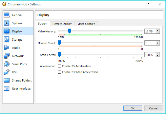Enable 3D Acceleration checkbox
The width and height of the screenshot is (166, 114).
[59, 66]
